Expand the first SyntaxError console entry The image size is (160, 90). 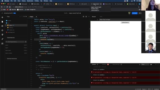(94, 72)
